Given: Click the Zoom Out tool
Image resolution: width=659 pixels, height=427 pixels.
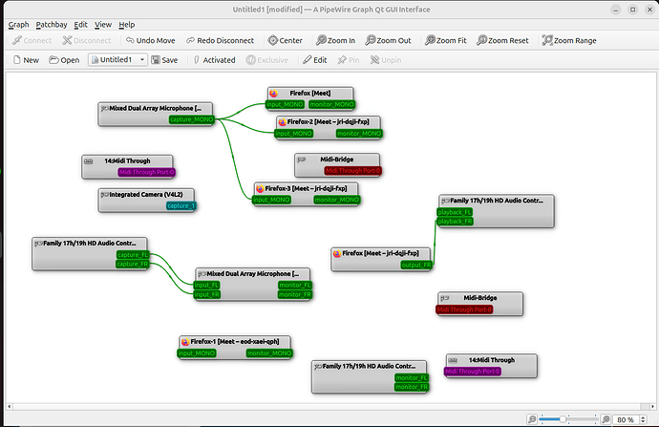Looking at the screenshot, I should click(x=389, y=40).
